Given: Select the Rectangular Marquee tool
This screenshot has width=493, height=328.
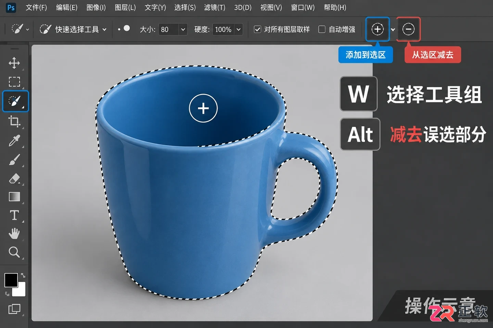Looking at the screenshot, I should point(14,82).
